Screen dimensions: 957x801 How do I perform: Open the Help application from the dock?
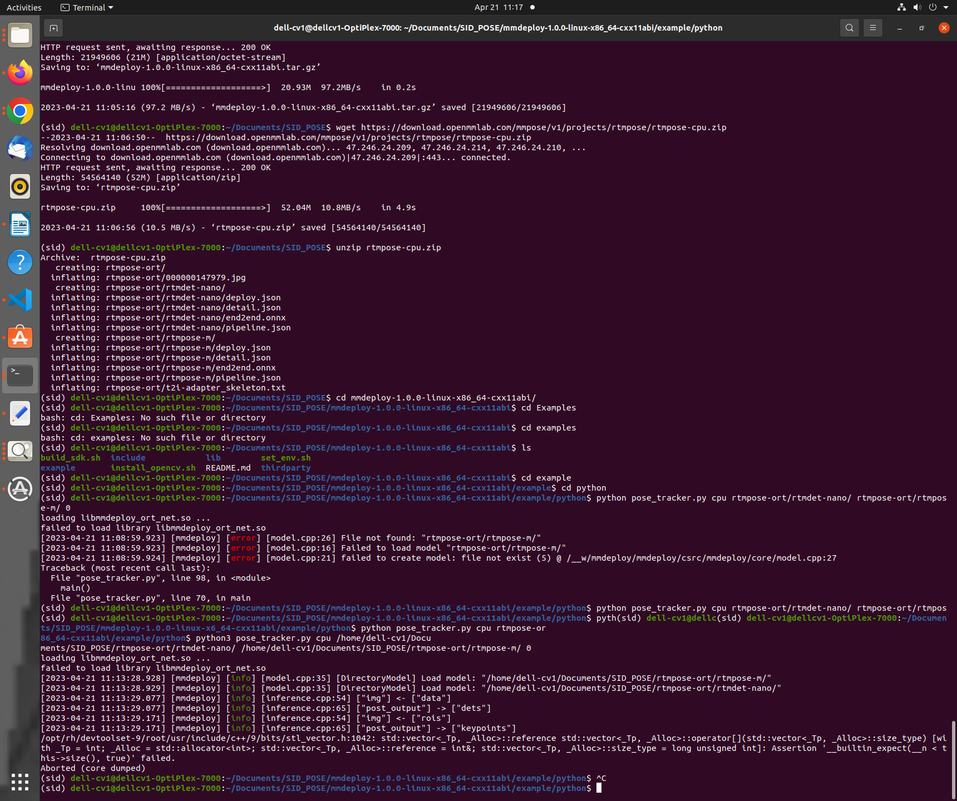coord(20,261)
